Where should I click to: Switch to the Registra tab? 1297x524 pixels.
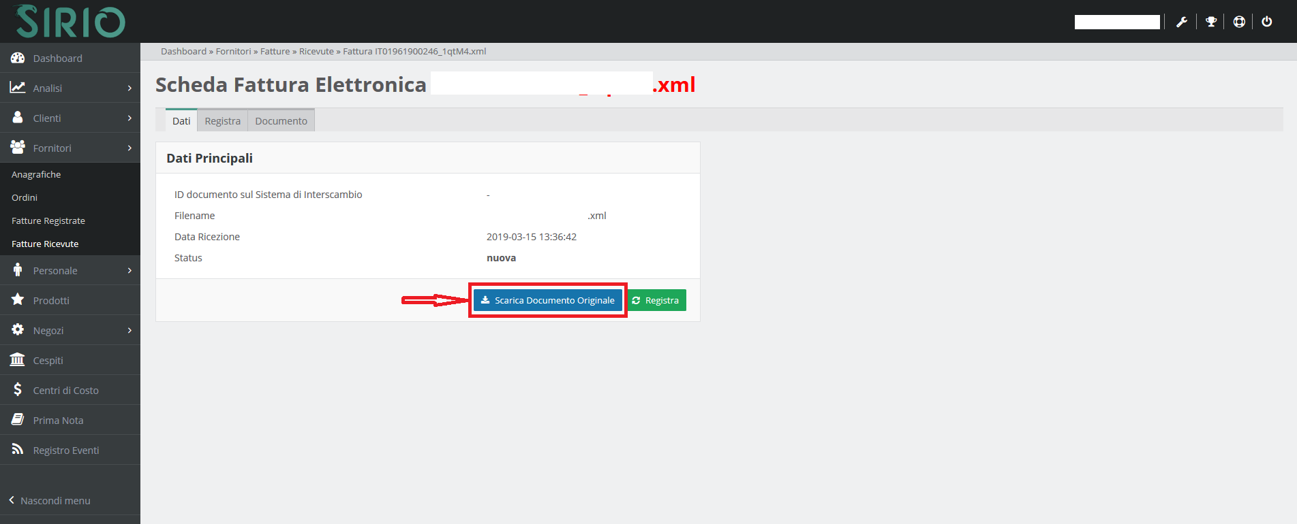tap(222, 121)
